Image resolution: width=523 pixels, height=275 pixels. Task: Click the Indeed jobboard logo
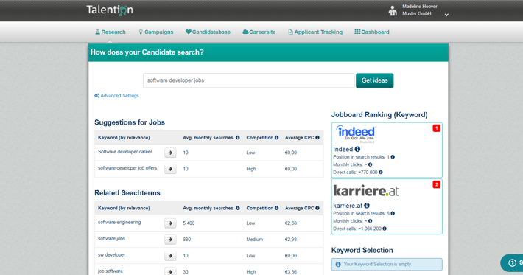[356, 134]
